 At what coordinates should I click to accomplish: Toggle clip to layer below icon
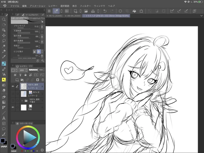coord(15,75)
